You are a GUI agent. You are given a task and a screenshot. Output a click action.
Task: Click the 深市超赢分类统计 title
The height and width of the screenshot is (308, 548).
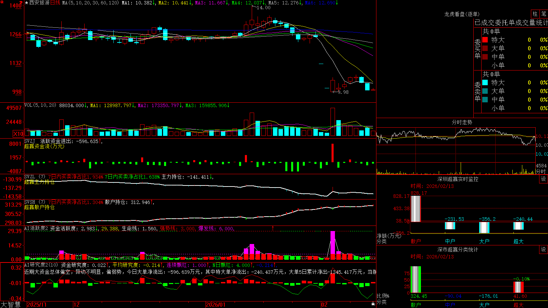[458, 249]
